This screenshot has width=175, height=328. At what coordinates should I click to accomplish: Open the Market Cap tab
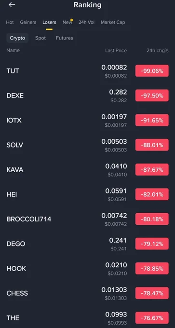[113, 22]
